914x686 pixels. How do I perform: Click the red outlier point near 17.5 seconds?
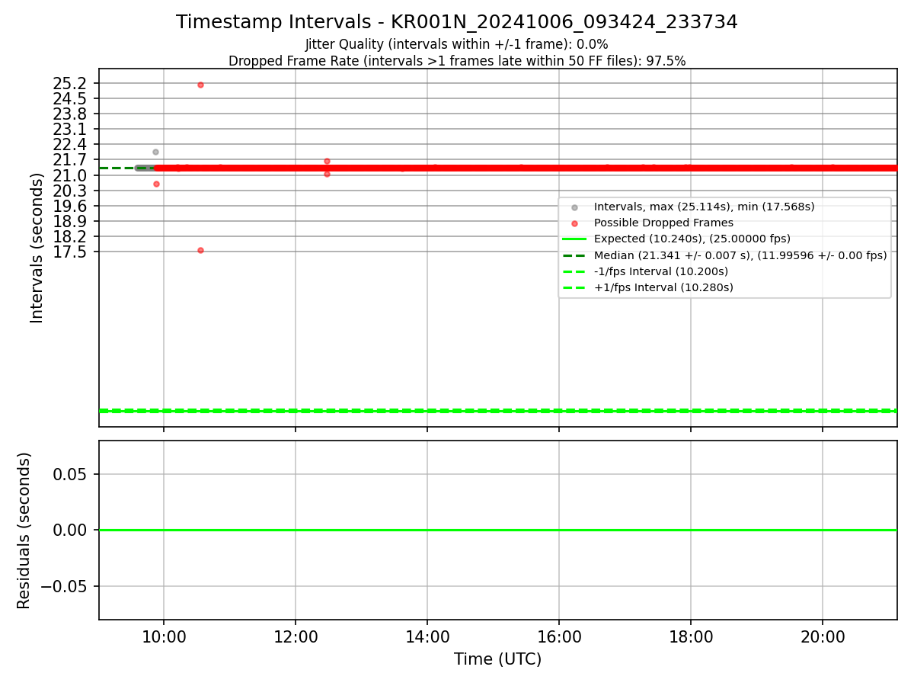(200, 250)
